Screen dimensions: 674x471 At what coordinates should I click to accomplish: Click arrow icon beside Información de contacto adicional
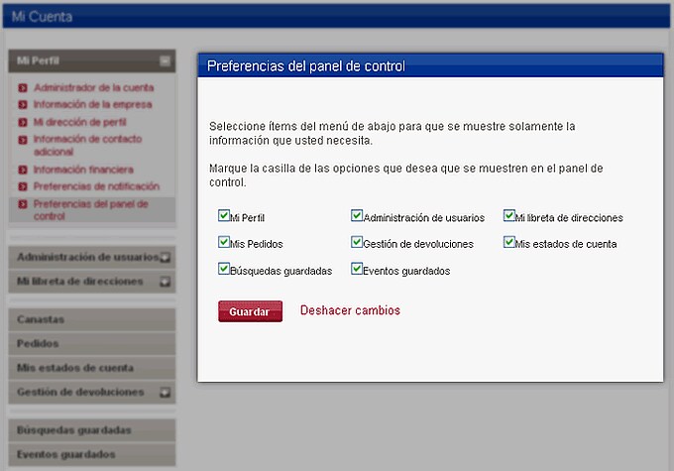23,141
